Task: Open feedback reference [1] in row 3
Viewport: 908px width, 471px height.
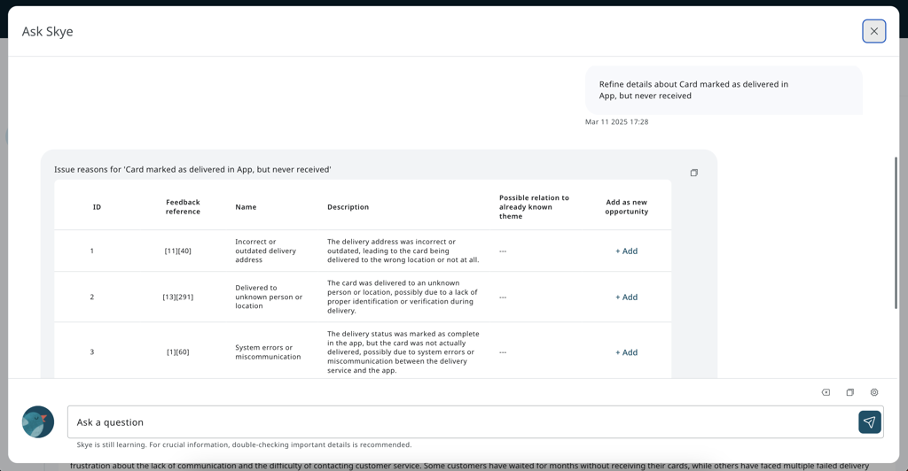Action: pyautogui.click(x=171, y=352)
